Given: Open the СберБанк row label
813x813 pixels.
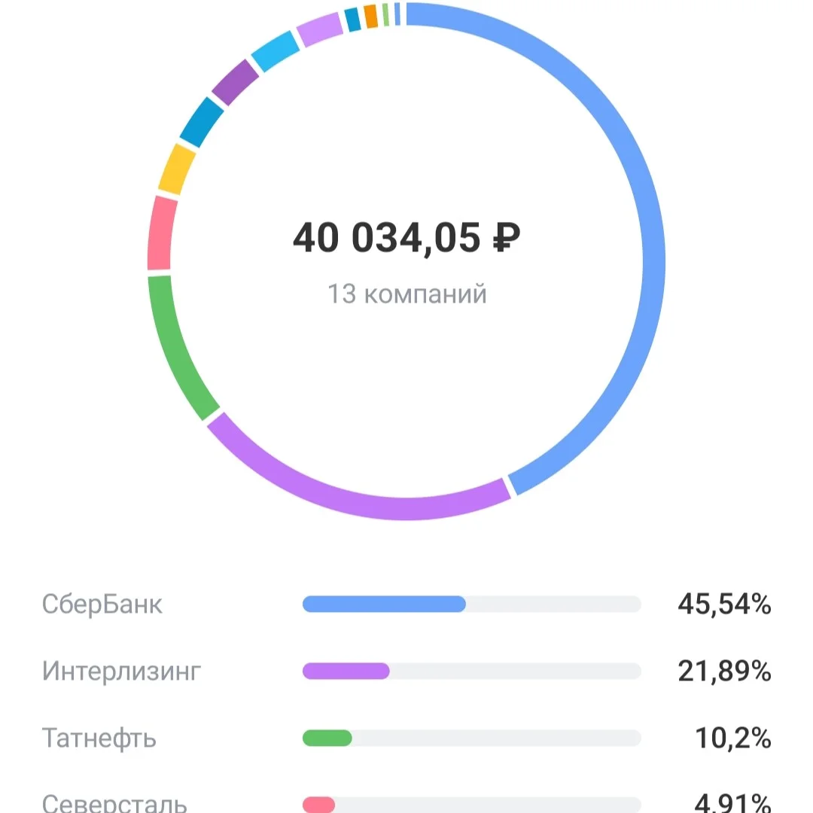Looking at the screenshot, I should point(102,604).
